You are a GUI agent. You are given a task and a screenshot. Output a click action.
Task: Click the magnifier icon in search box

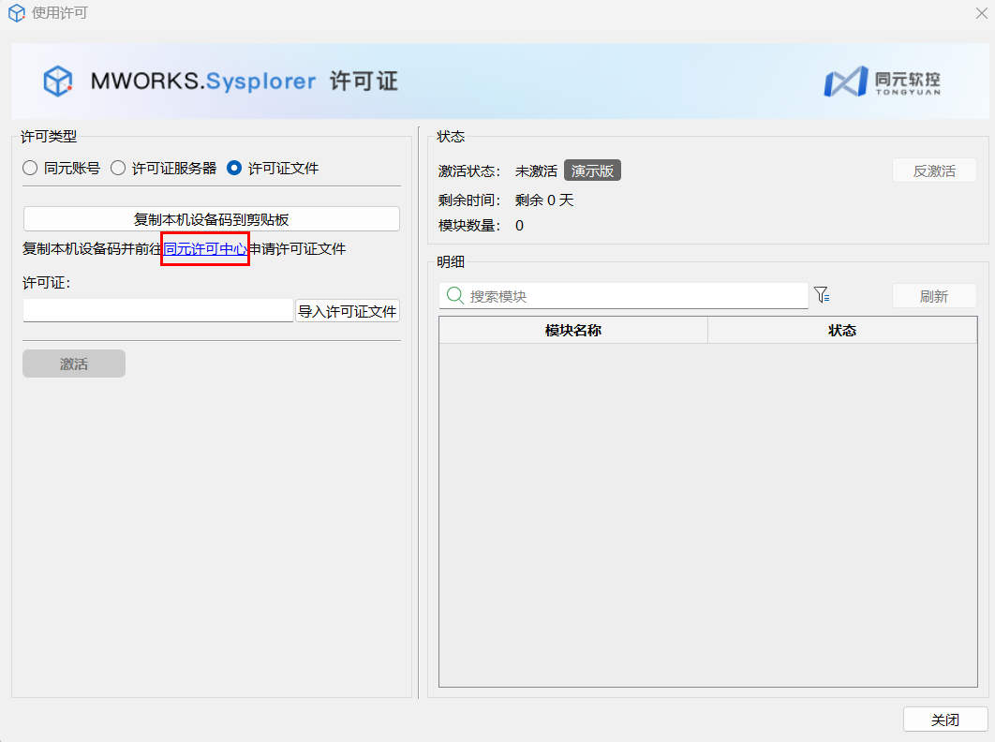point(455,296)
